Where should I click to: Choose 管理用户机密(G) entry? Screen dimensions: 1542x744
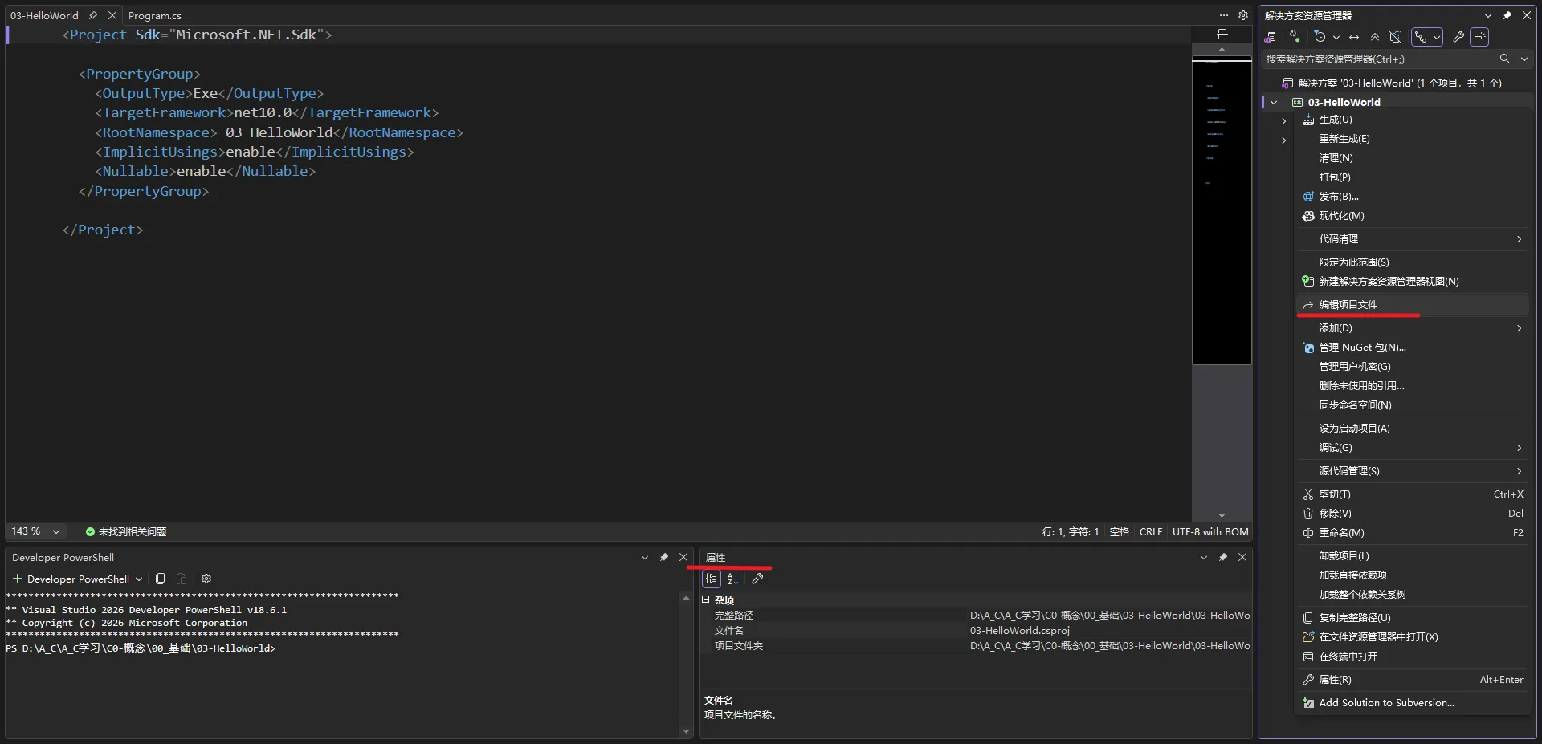coord(1412,367)
